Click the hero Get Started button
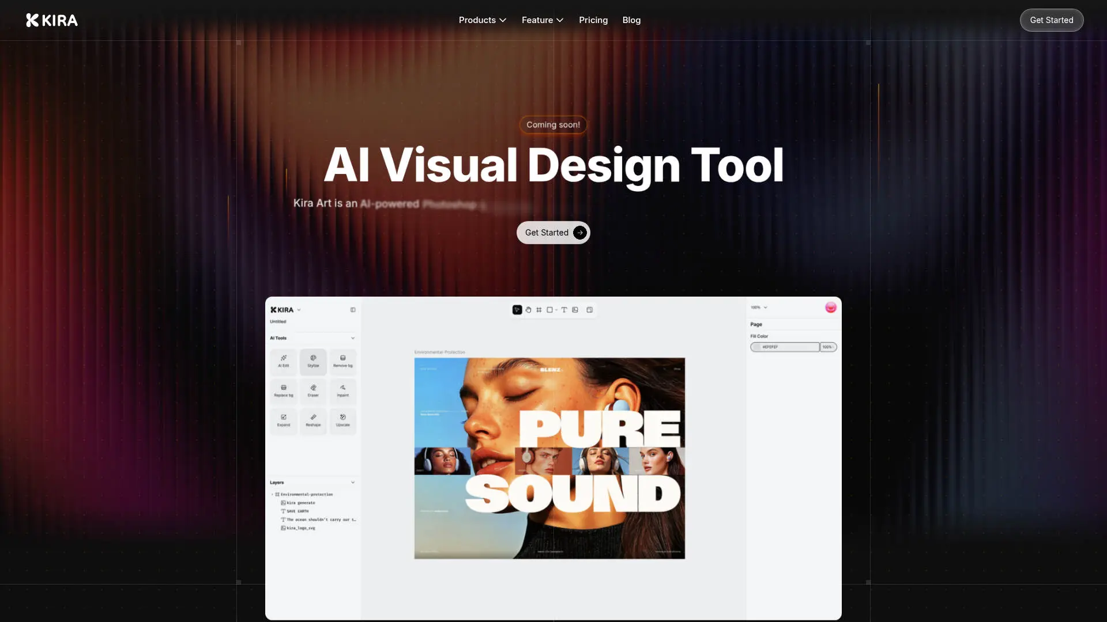 pos(553,233)
